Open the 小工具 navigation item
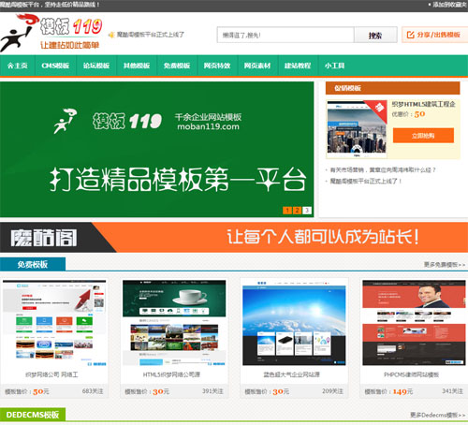This screenshot has width=468, height=425. [x=334, y=66]
